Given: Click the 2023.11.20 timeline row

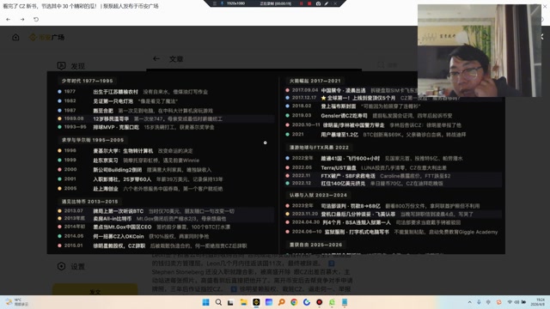Looking at the screenshot, I should click(393, 214).
